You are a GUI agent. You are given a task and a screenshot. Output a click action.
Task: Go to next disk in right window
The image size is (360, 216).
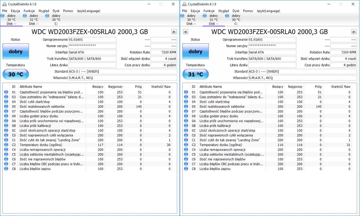354,32
